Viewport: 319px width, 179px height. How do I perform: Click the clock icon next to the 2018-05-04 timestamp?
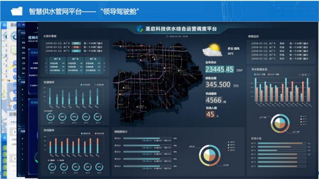point(167,36)
